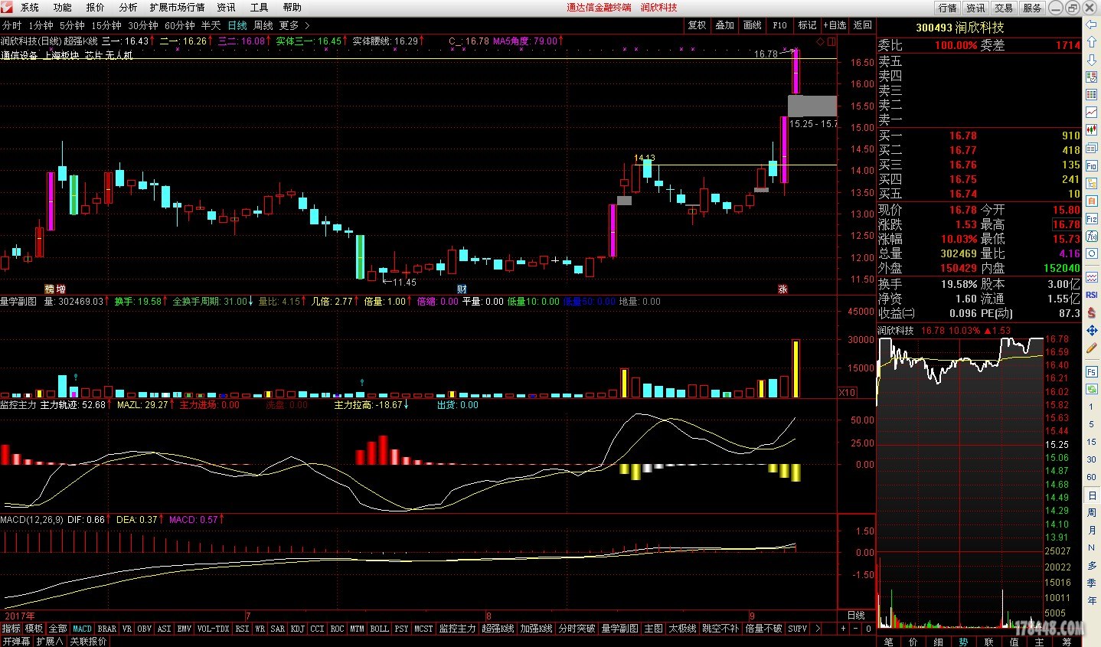Open the 系统 menu

pos(30,8)
